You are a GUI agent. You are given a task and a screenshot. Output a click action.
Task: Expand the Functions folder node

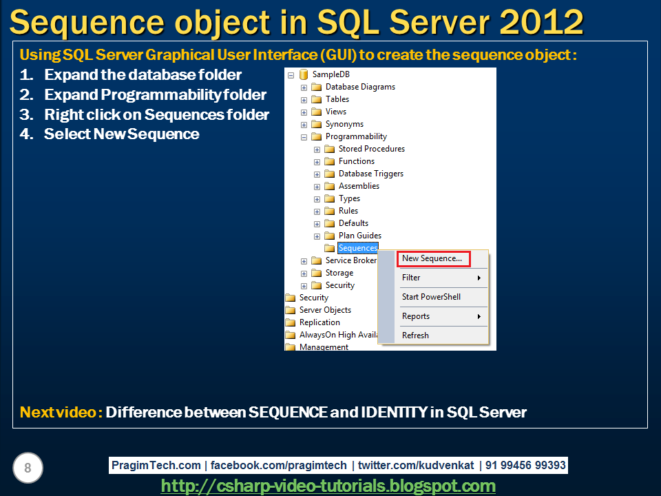tap(317, 162)
